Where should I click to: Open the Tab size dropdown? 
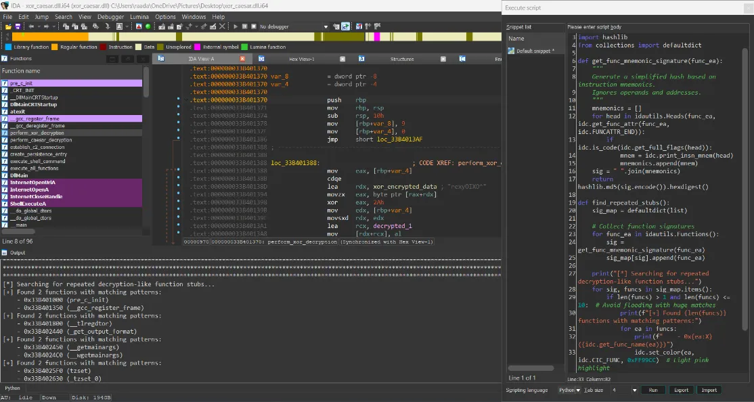pyautogui.click(x=634, y=390)
